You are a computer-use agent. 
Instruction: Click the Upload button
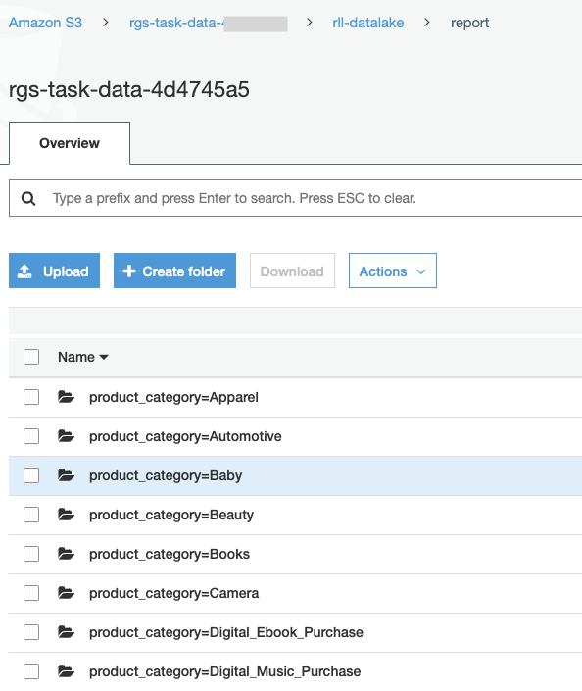click(54, 271)
